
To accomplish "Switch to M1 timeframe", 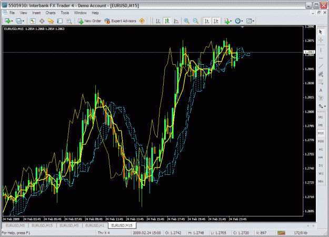I will coord(321,117).
